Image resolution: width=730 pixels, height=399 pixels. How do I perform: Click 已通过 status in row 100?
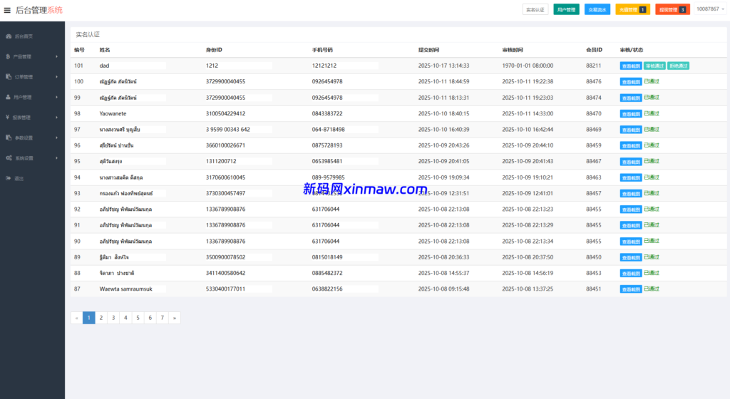click(652, 81)
